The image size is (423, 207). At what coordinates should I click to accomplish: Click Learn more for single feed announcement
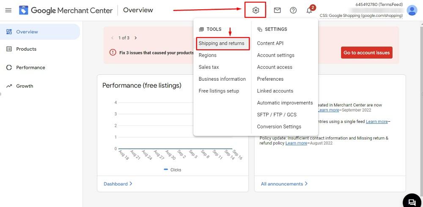(376, 122)
